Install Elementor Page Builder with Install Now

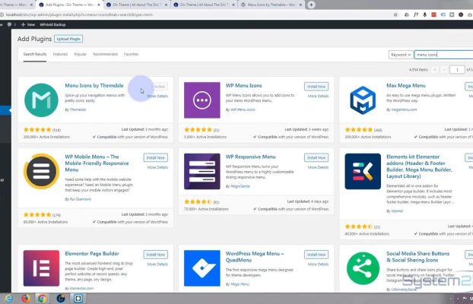click(x=156, y=255)
